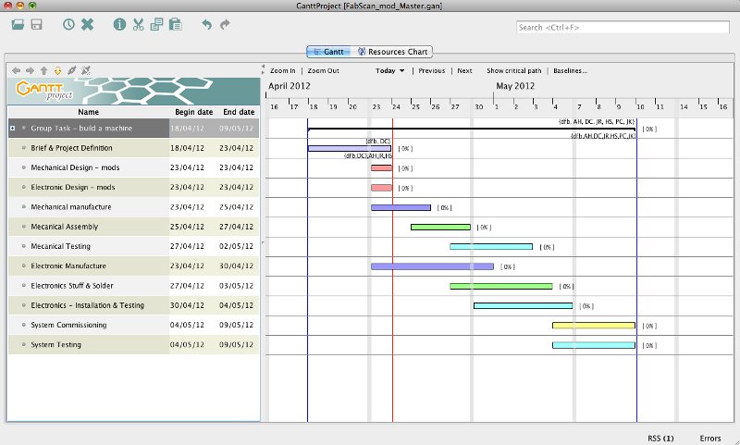740x445 pixels.
Task: Collapse the Group Task expander
Action: 13,129
